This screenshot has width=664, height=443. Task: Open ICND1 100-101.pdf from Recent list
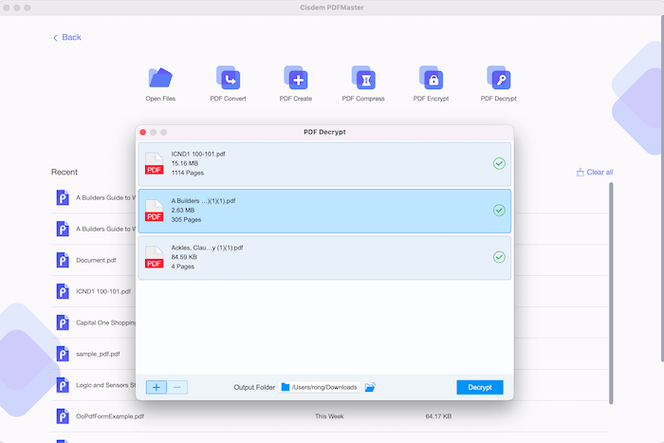click(x=103, y=291)
